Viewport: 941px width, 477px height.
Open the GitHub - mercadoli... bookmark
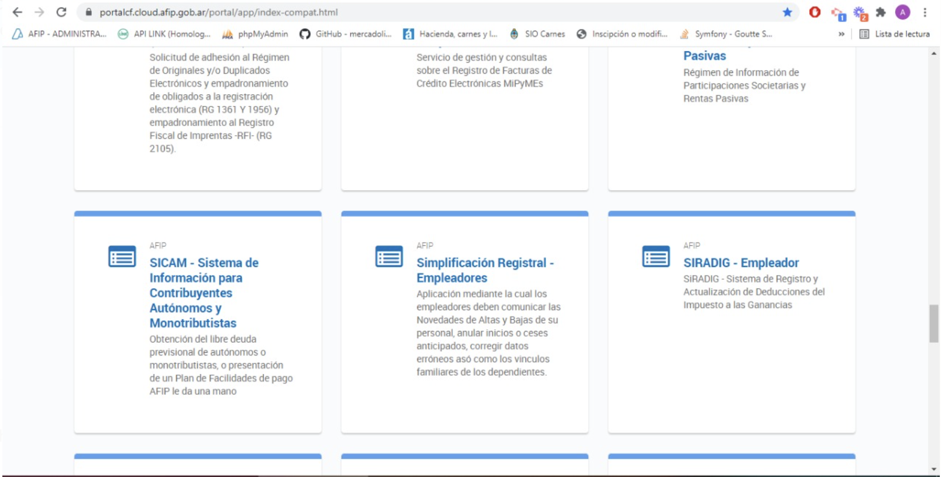pyautogui.click(x=346, y=34)
